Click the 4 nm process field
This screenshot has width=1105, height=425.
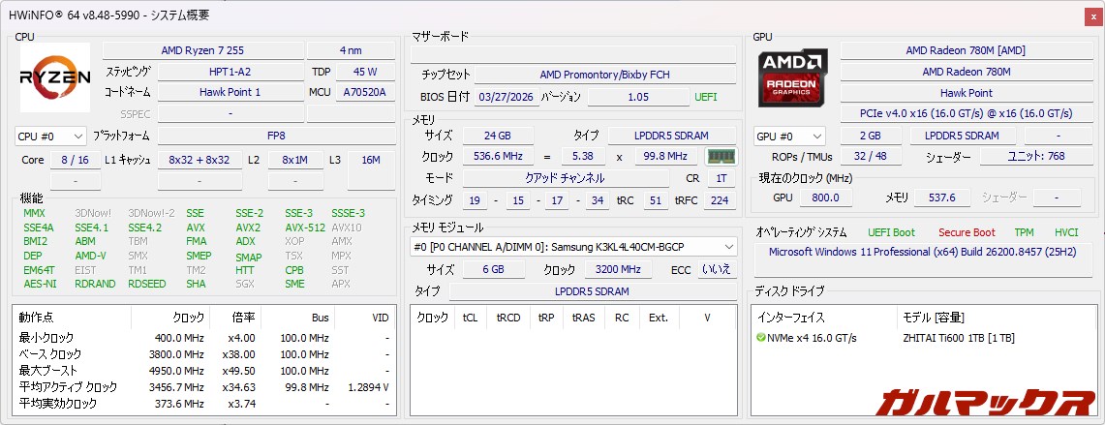(x=351, y=50)
